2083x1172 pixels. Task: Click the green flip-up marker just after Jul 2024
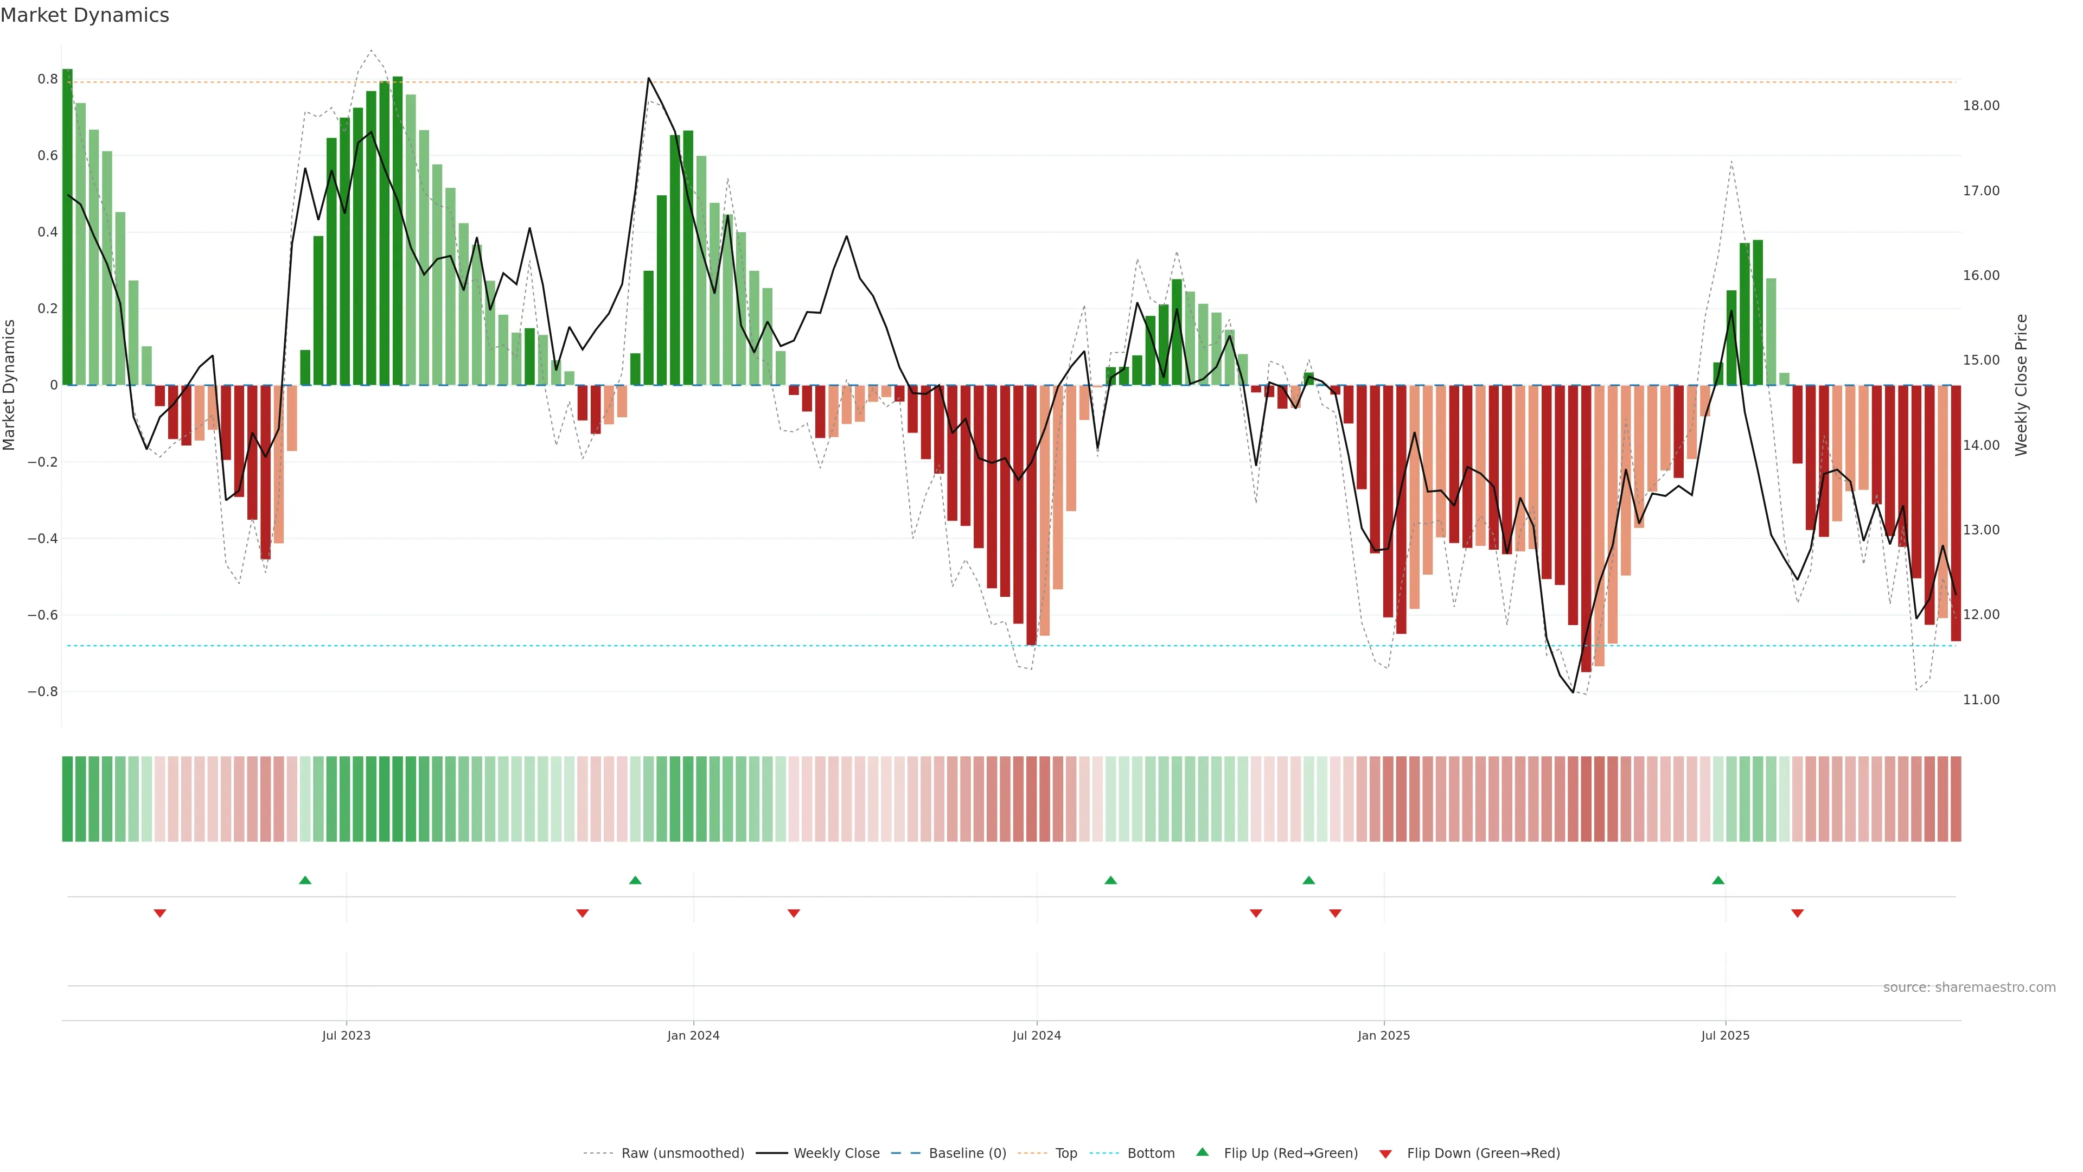pyautogui.click(x=1110, y=880)
